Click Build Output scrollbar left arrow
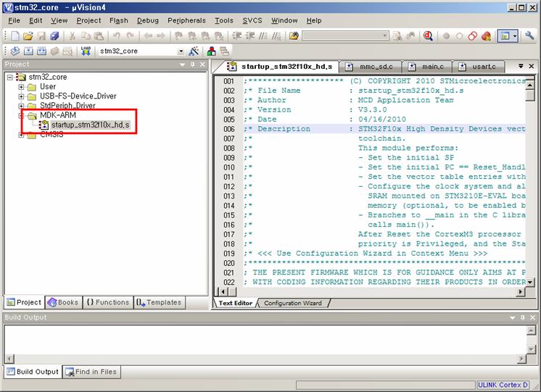Image resolution: width=541 pixels, height=392 pixels. [9, 359]
